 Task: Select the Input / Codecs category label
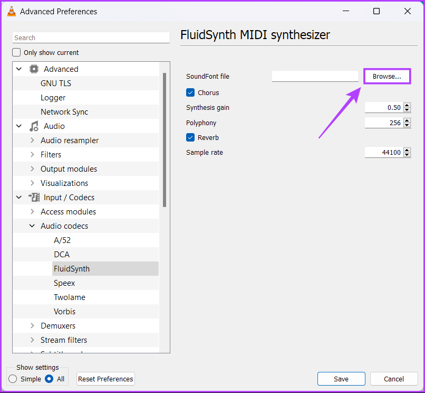[x=69, y=198]
